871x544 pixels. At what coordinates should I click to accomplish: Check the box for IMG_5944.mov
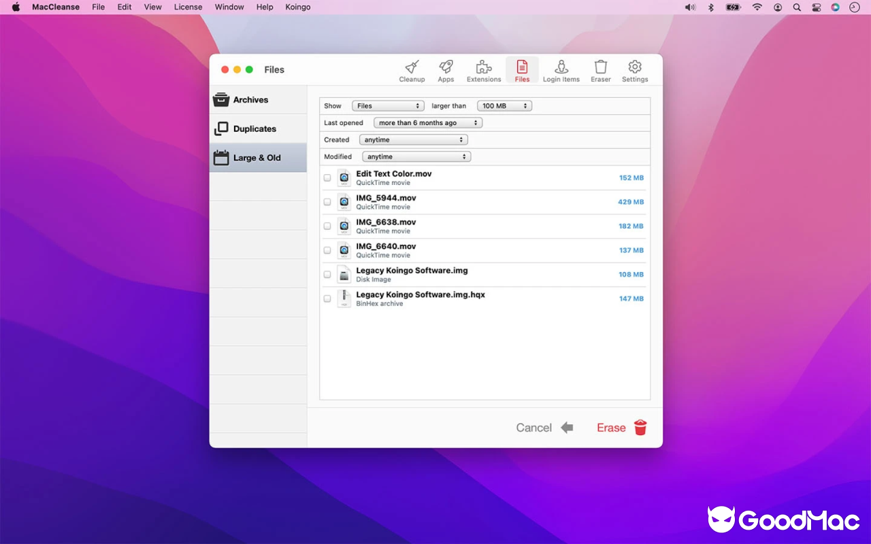[327, 201]
